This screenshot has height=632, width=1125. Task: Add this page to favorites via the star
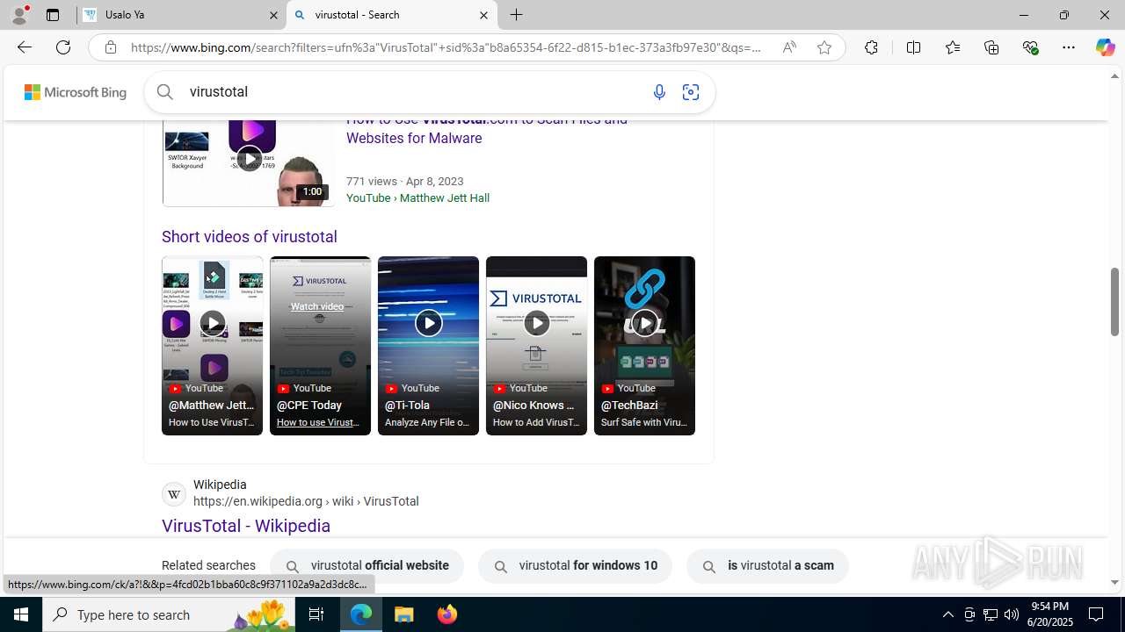click(824, 47)
